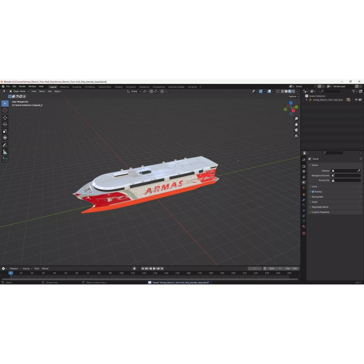Hide Armas_Electric_Twin_Hull_Ship in viewport with eye
The height and width of the screenshot is (364, 364).
[x=356, y=100]
